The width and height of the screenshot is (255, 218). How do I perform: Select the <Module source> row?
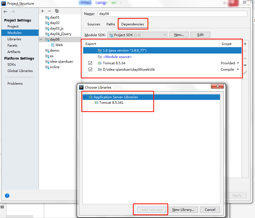(x=162, y=57)
